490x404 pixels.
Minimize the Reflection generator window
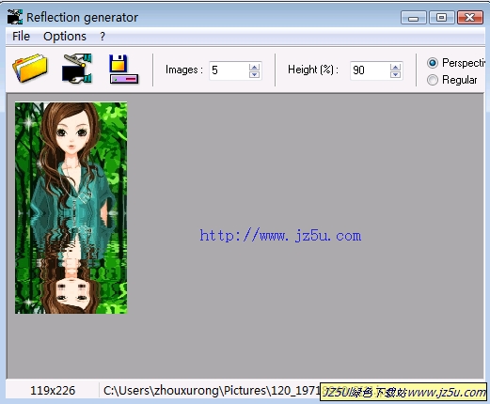tap(414, 18)
